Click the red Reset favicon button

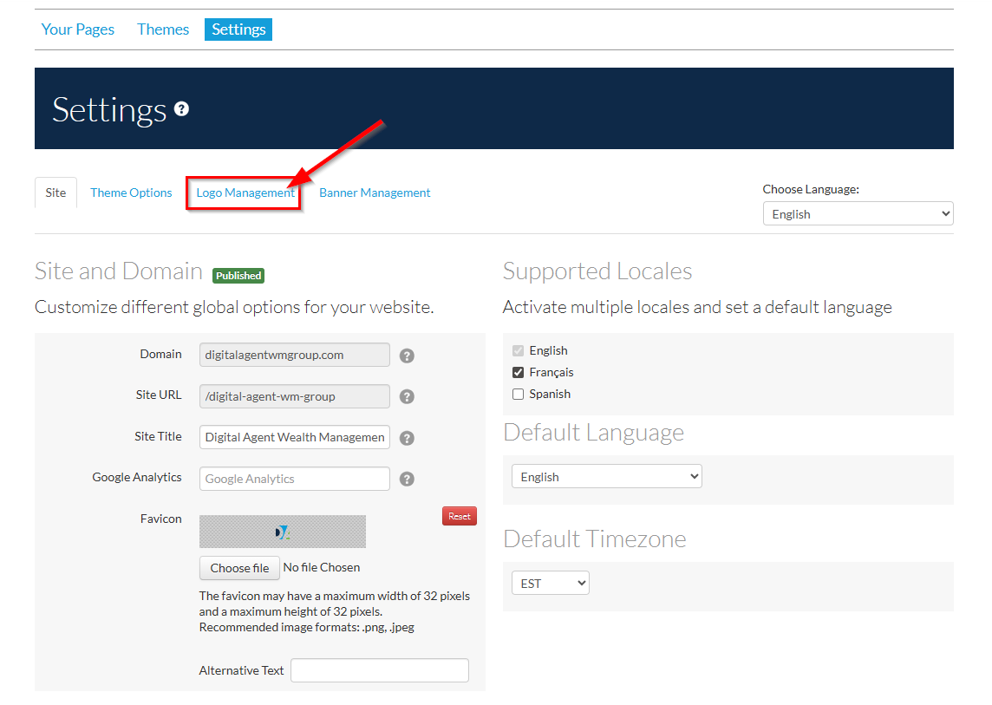tap(460, 517)
